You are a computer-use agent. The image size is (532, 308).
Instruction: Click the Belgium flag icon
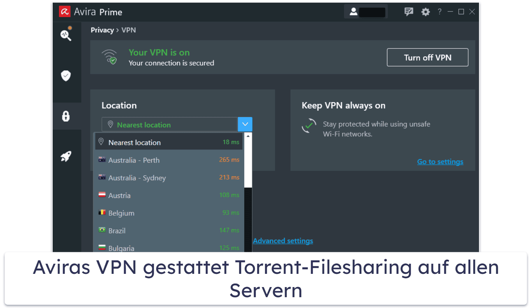(102, 212)
